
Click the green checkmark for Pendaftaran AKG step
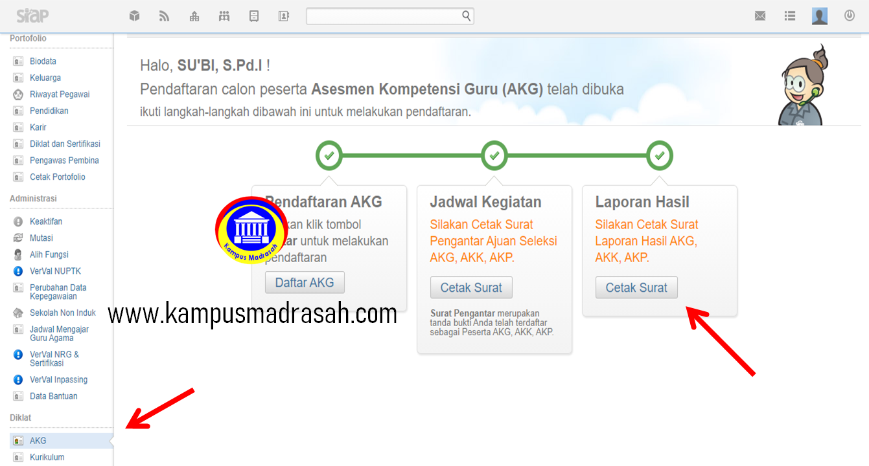point(329,155)
